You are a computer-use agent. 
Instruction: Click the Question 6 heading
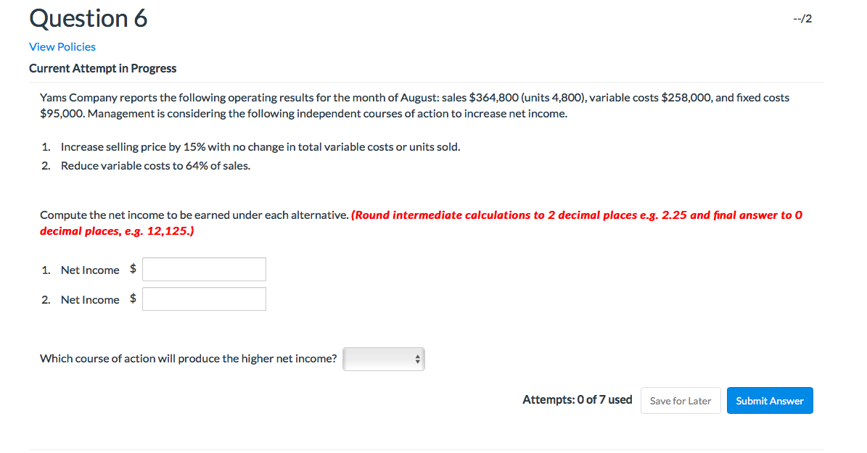[88, 18]
